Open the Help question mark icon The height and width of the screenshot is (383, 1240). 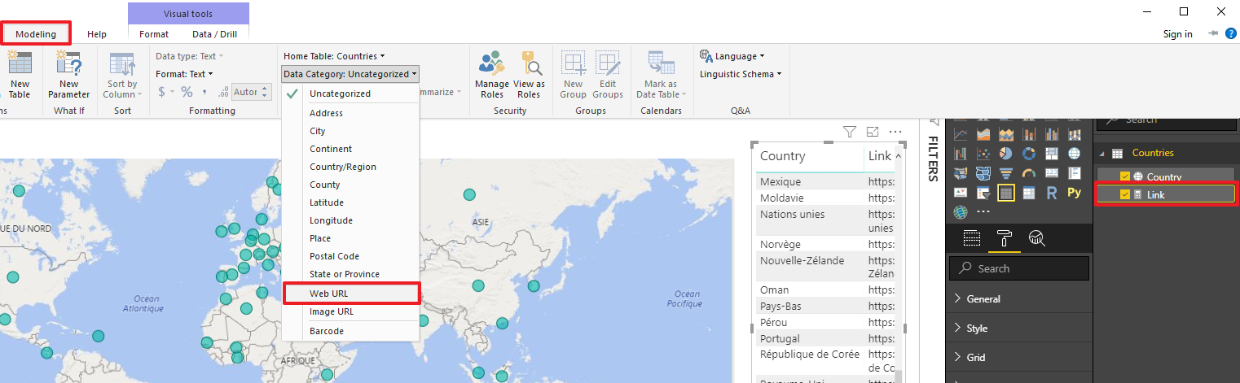click(1231, 33)
